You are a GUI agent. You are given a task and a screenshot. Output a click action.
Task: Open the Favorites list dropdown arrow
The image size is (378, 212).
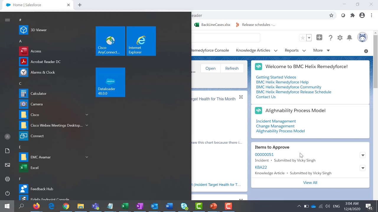point(309,38)
